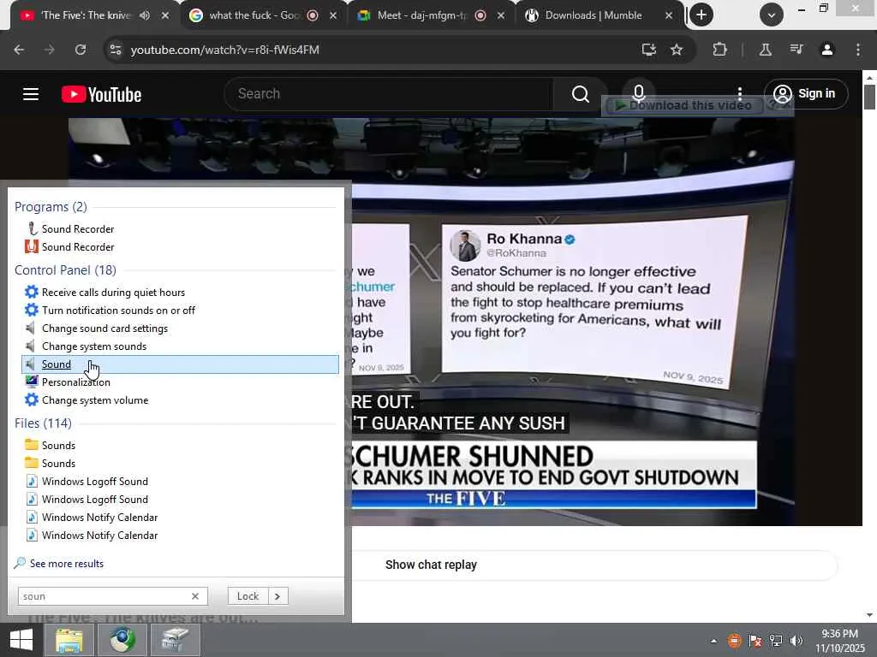Open the first Sounds folder
This screenshot has width=877, height=657.
[57, 445]
